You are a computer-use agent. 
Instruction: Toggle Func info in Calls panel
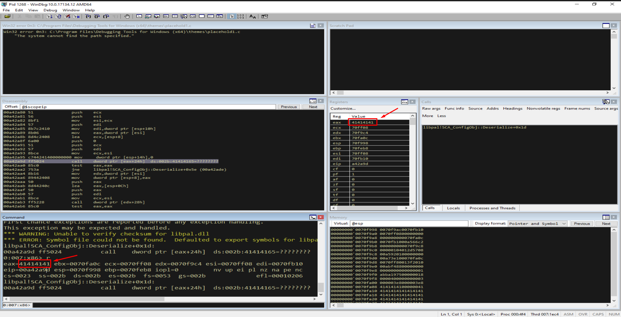coord(454,108)
